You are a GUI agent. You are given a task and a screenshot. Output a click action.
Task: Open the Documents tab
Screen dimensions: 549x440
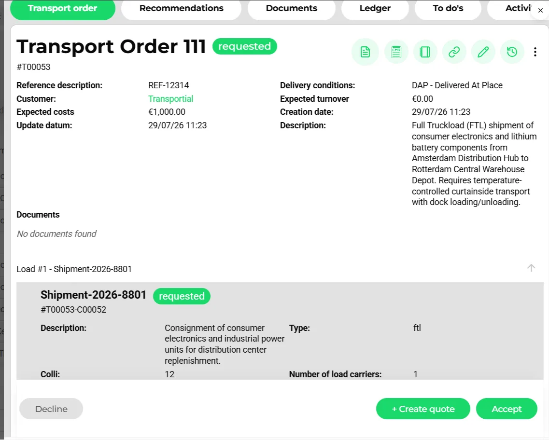(x=291, y=8)
